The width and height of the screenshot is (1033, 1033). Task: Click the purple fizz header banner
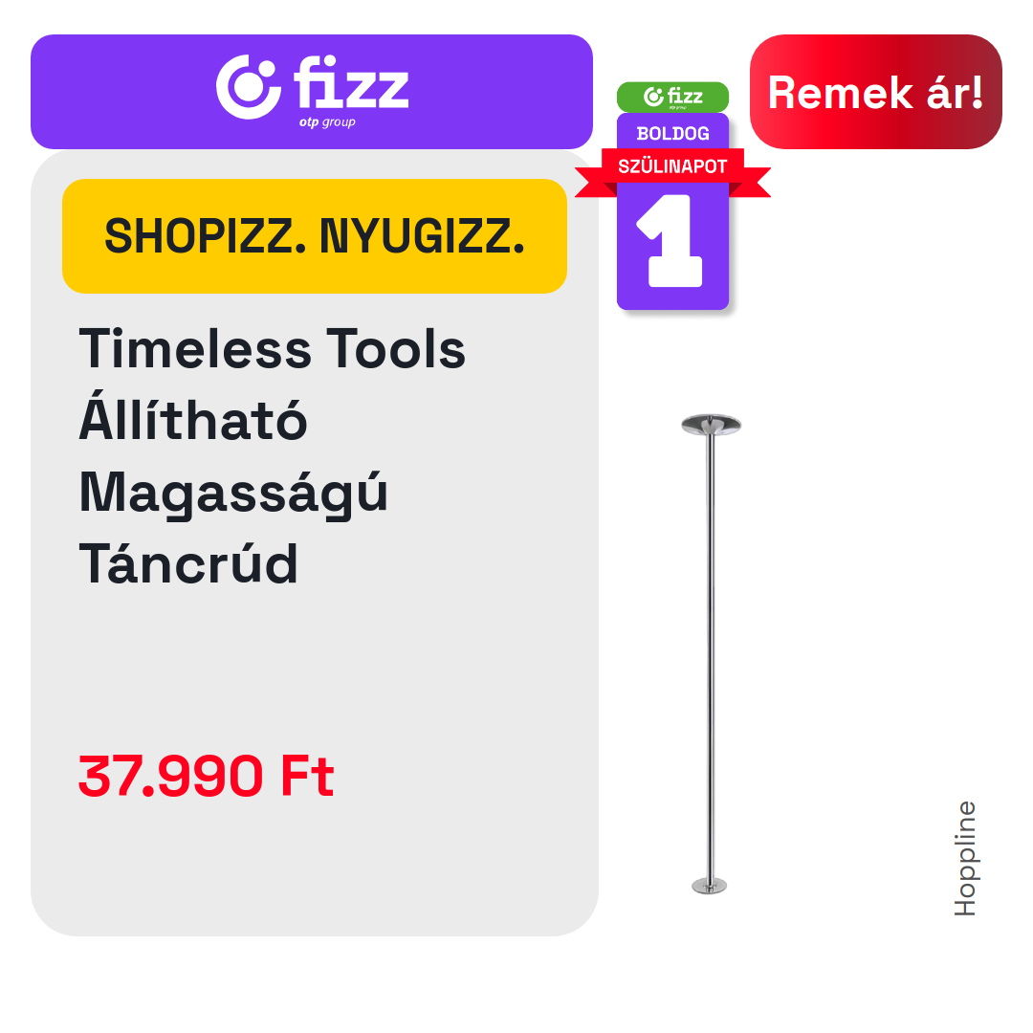[312, 92]
